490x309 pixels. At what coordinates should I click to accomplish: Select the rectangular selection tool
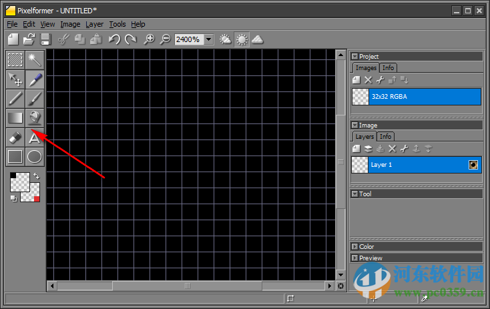[15, 59]
